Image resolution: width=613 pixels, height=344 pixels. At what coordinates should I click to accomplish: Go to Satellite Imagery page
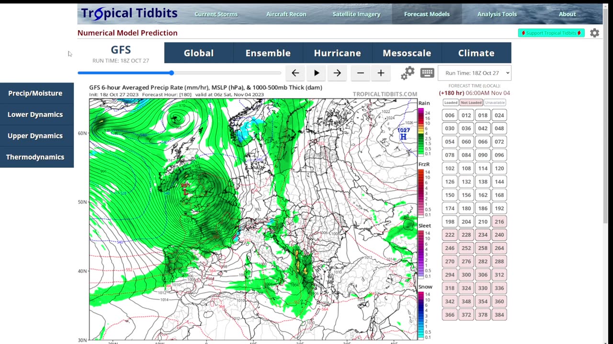pos(357,14)
